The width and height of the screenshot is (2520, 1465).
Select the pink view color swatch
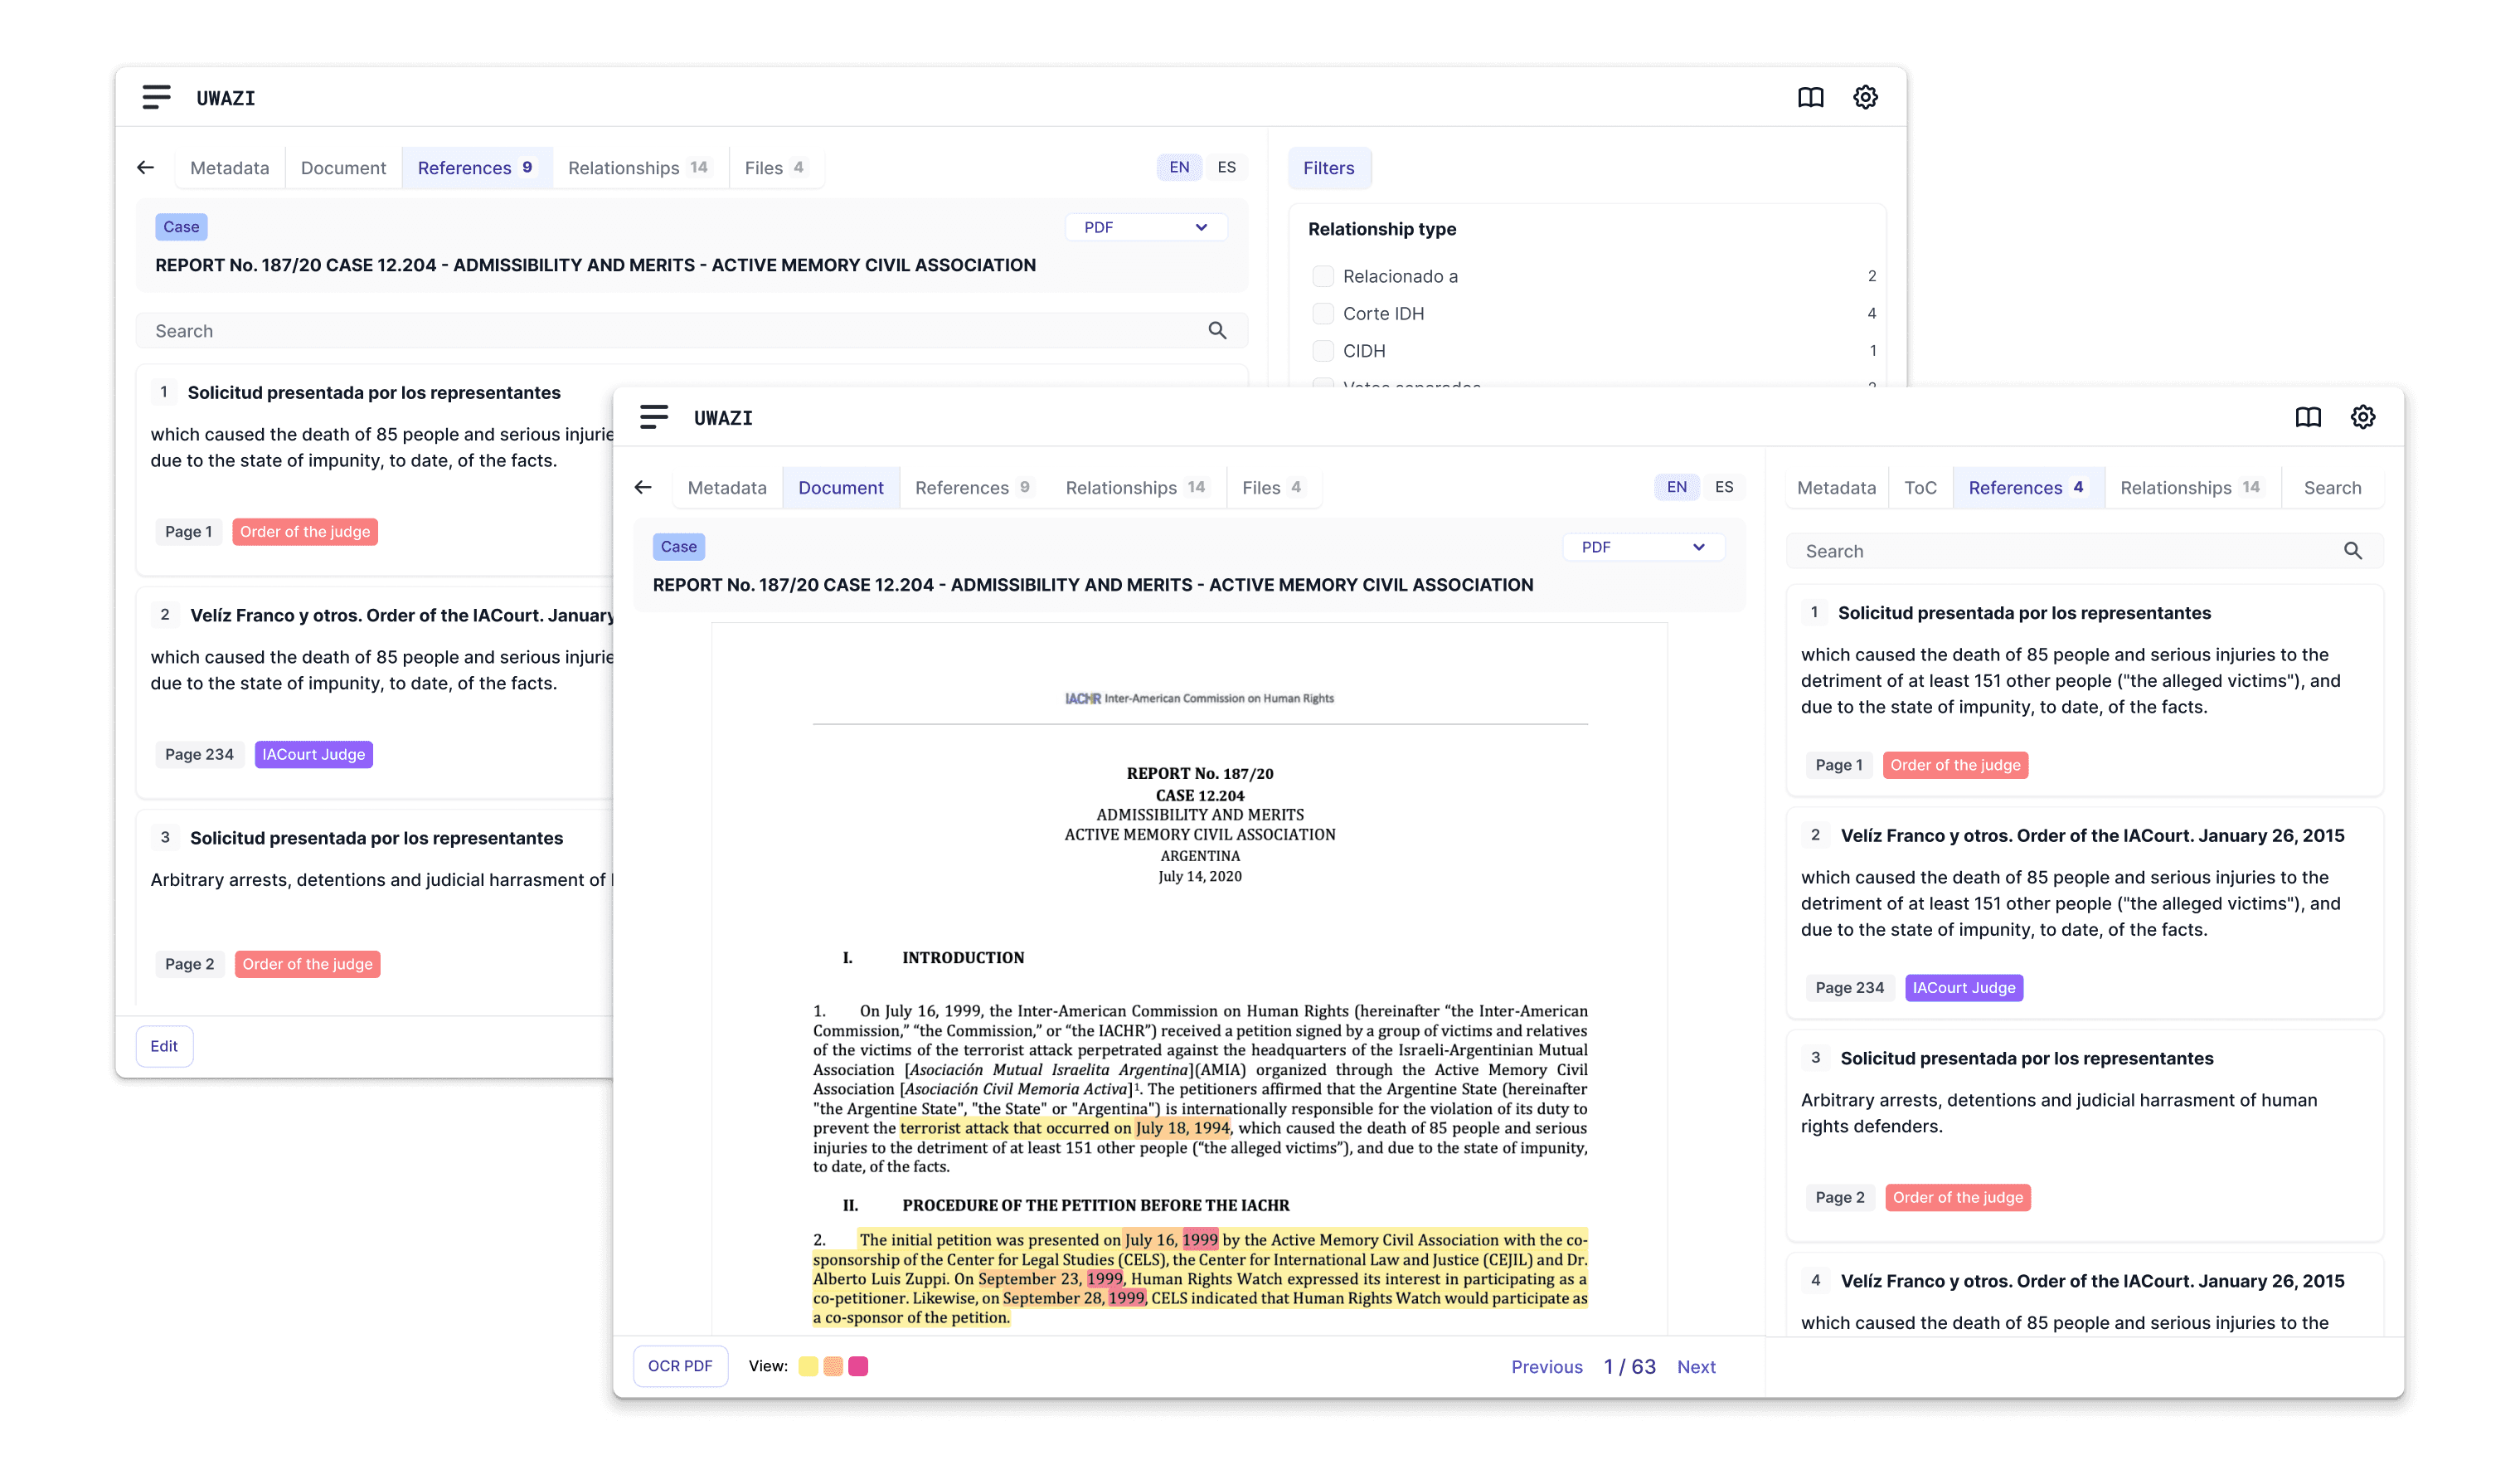pos(858,1366)
